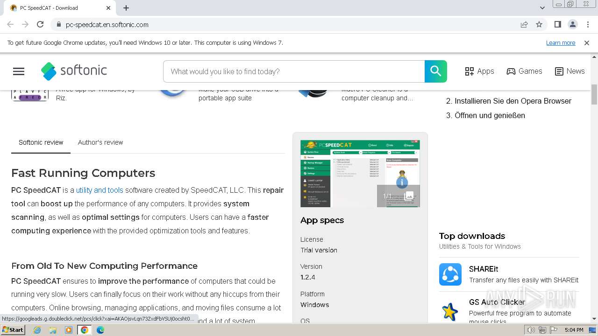Switch to the Softonic review tab
598x336 pixels.
[x=41, y=142]
